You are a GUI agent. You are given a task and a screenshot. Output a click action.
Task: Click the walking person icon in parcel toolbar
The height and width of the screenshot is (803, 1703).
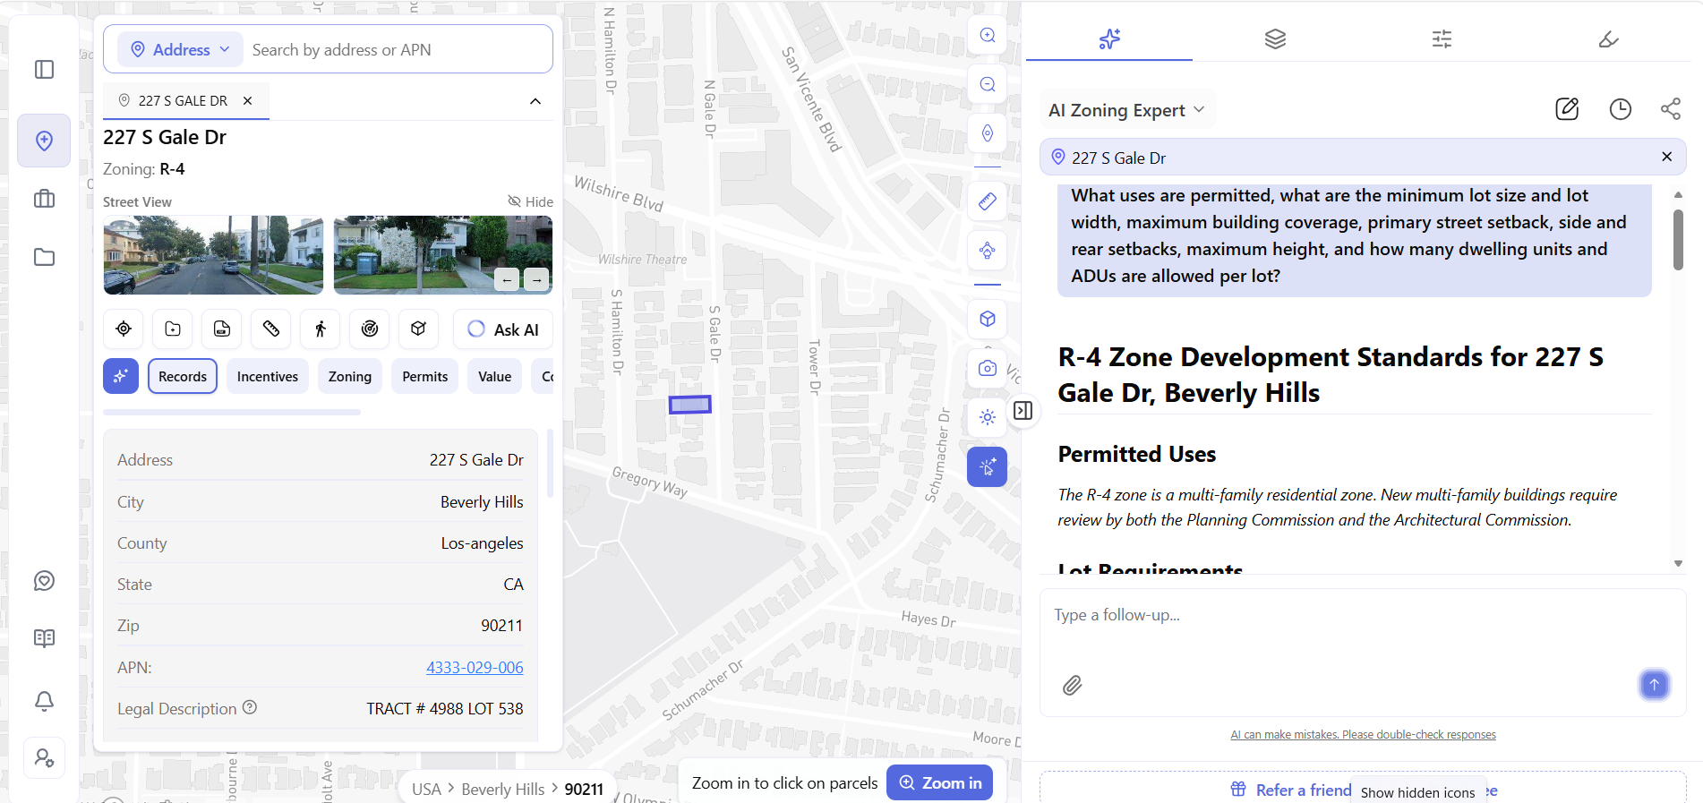click(321, 329)
